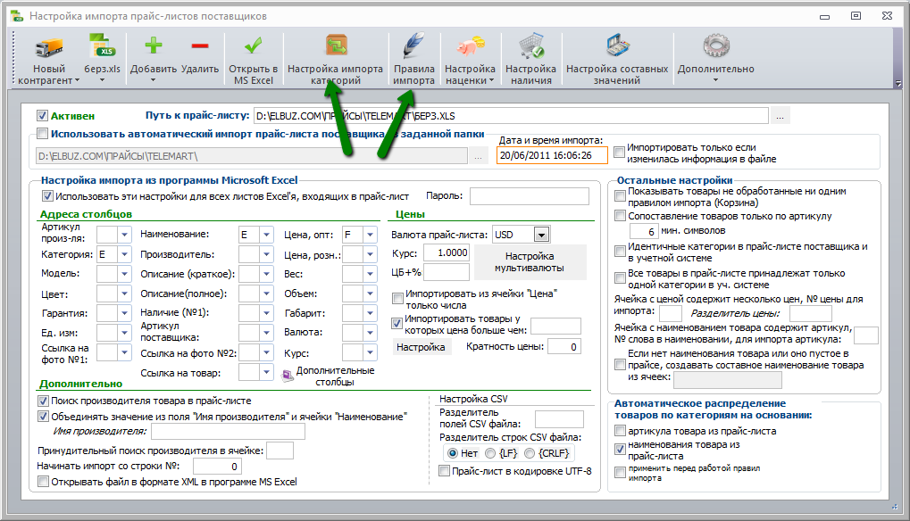Open Настройка наличия shopping cart icon
The height and width of the screenshot is (521, 910).
pos(531,46)
